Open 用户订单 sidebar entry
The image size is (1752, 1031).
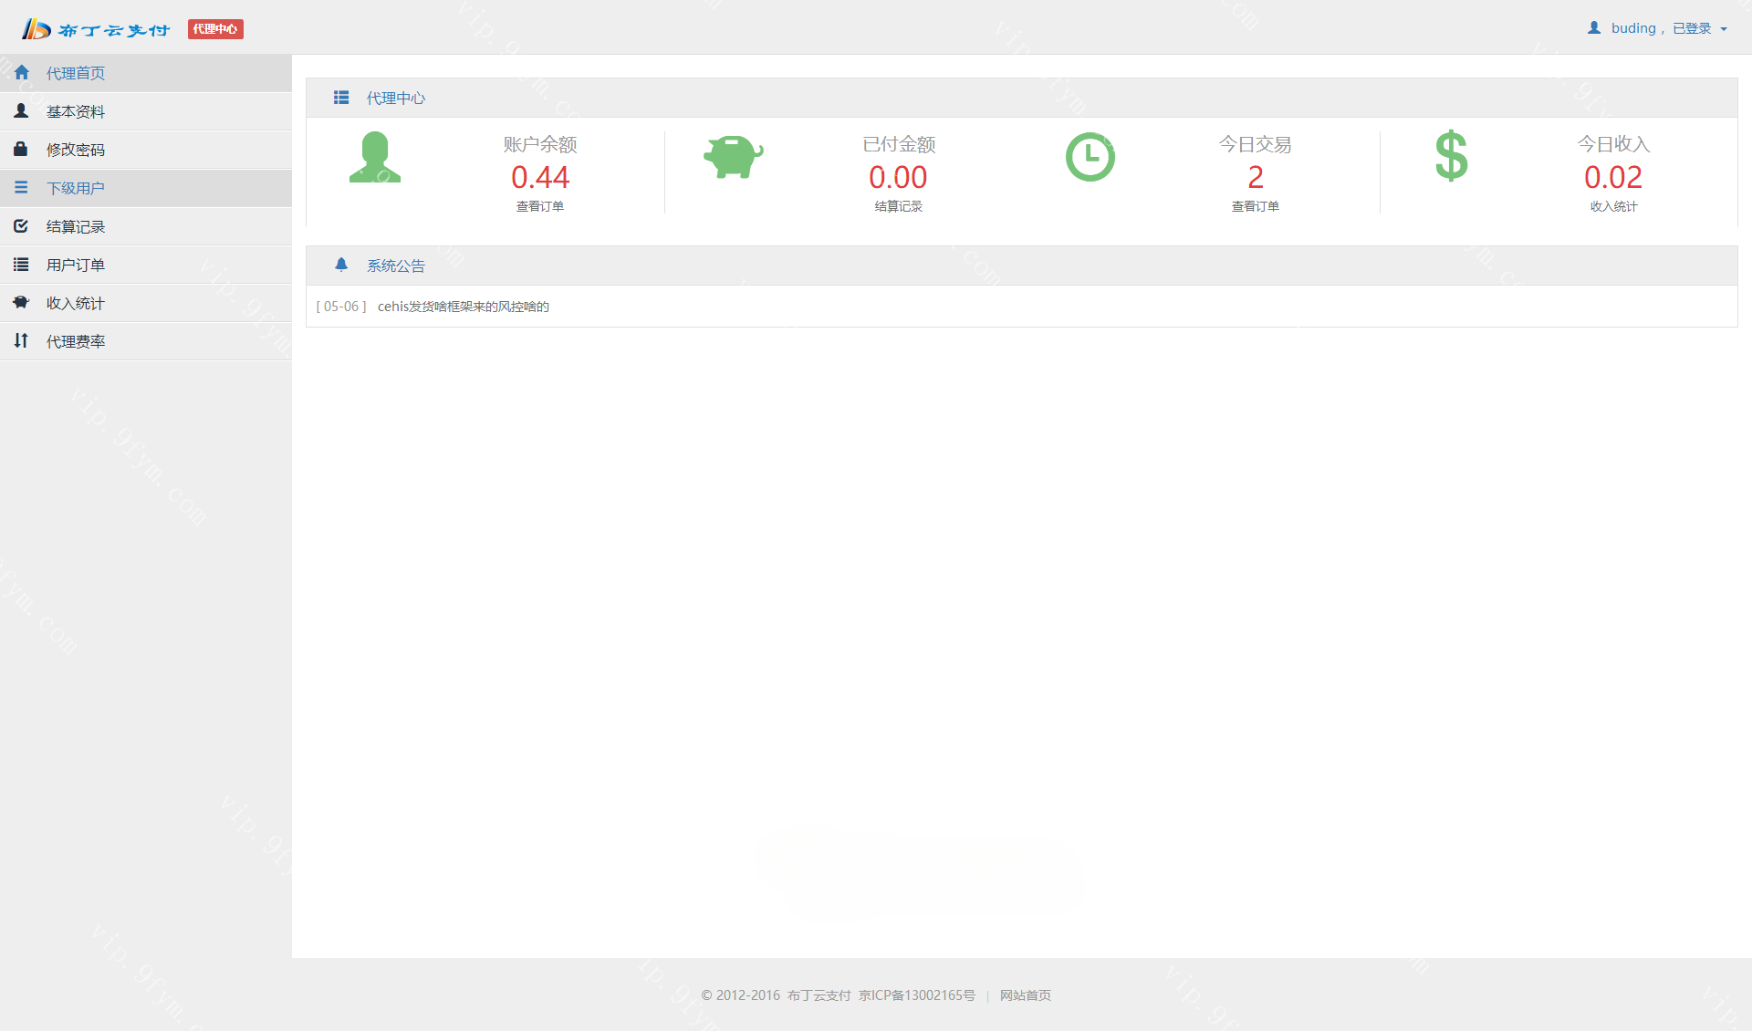click(76, 265)
